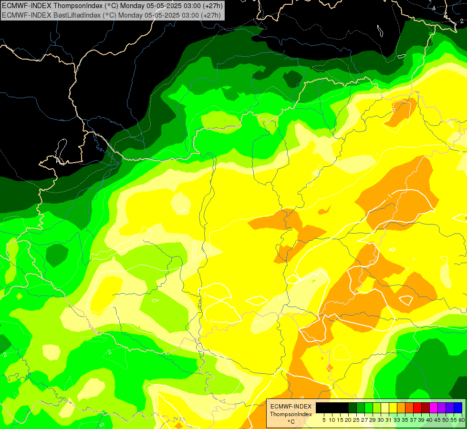This screenshot has width=467, height=429.
Task: Choose the dark red 39-40 legend swatch
Action: tap(425, 408)
